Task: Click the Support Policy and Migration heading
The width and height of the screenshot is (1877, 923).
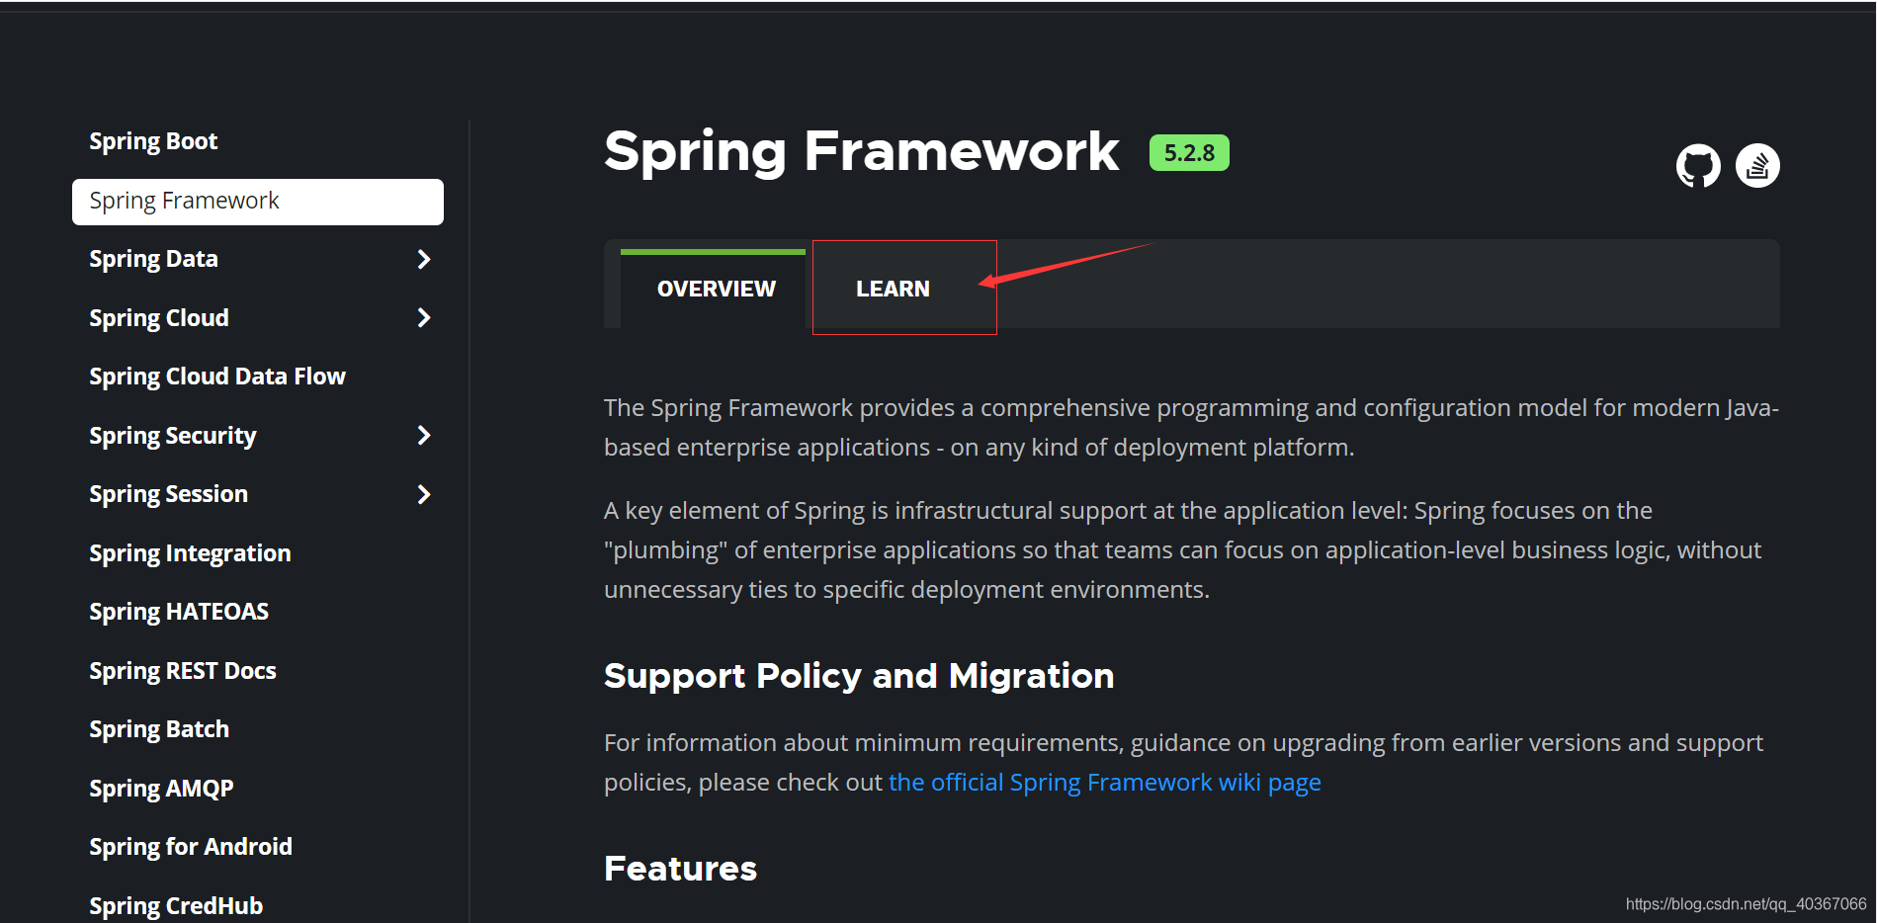Action: (859, 676)
